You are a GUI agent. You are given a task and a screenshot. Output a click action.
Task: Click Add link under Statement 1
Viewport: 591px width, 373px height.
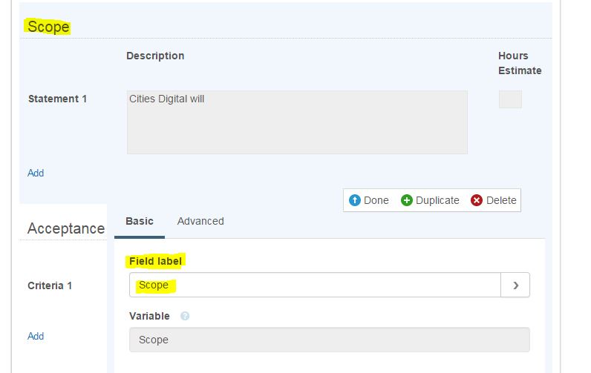pyautogui.click(x=36, y=173)
